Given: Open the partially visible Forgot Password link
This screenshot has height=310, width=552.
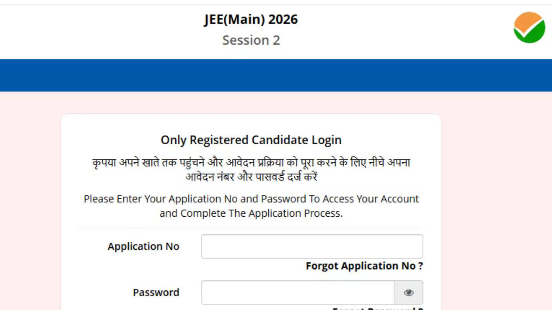Looking at the screenshot, I should coord(378,308).
